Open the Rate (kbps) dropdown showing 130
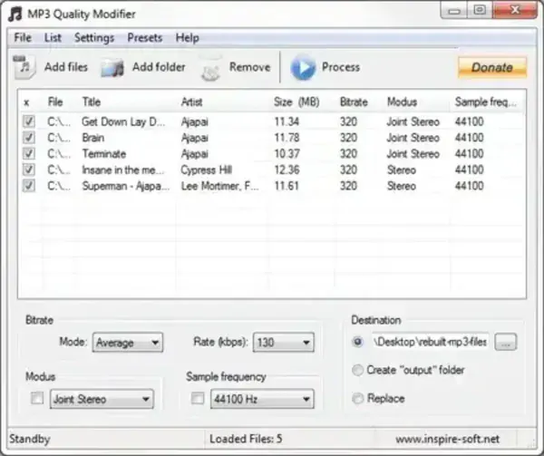 (x=284, y=343)
